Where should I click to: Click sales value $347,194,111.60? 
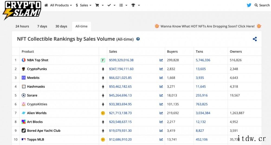(x=121, y=69)
